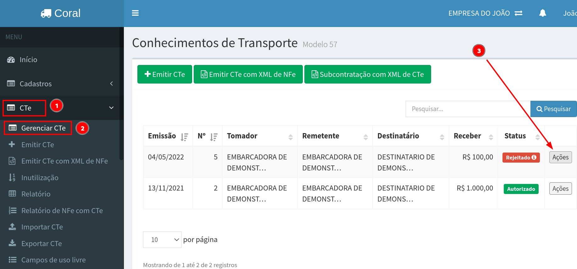Screen dimensions: 577x269
Task: Go to Importar CTe menu item
Action: [42, 227]
